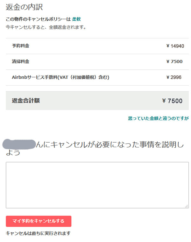Click the 今キャンセルすると、全額返金されます sentence

[x=46, y=27]
